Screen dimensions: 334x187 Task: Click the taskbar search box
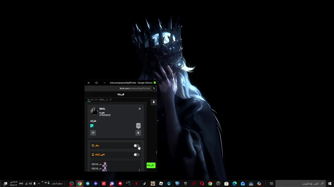pyautogui.click(x=301, y=184)
